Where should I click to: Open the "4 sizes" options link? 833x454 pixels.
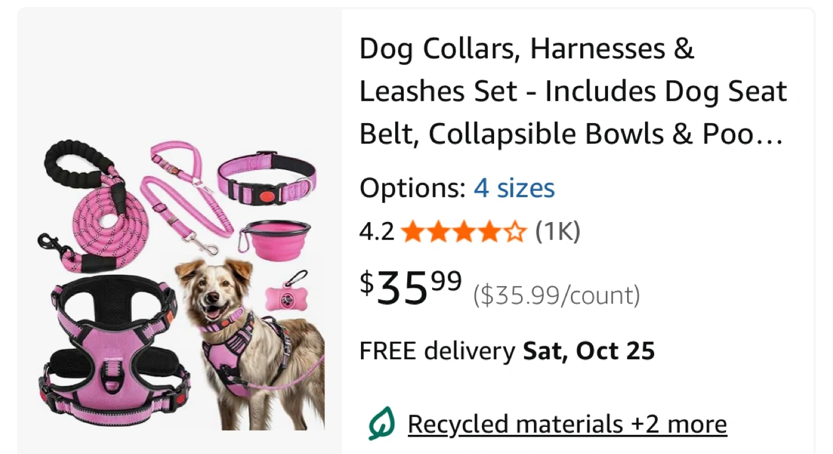(x=514, y=189)
